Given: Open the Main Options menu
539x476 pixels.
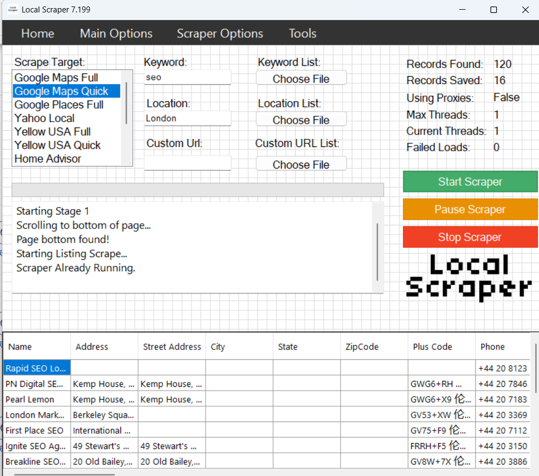Looking at the screenshot, I should coord(116,33).
